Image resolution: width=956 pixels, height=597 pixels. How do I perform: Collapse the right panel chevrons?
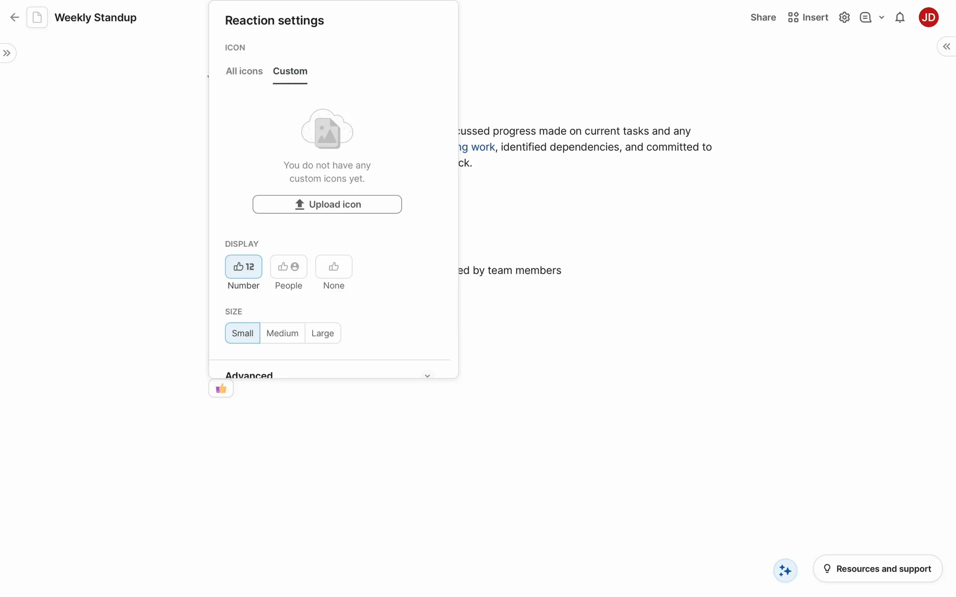coord(946,46)
